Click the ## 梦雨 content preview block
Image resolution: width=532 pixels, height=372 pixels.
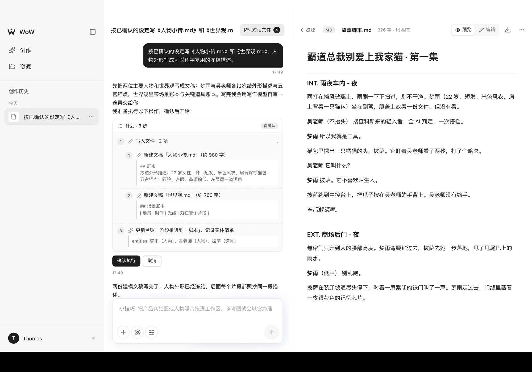click(207, 173)
